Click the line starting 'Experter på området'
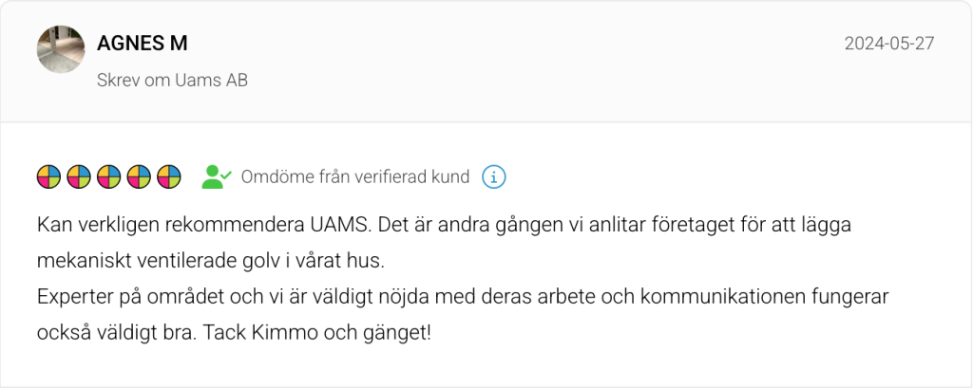Screen dimensions: 973x388 (462, 297)
